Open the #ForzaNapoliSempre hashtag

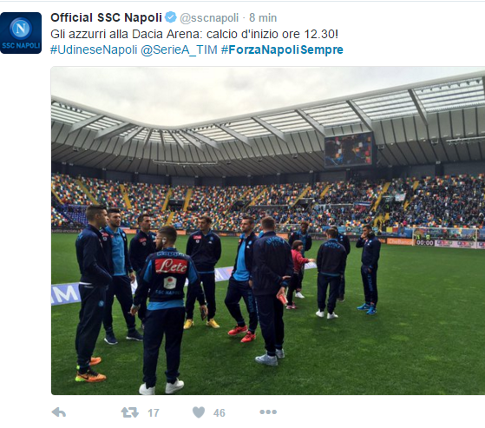pyautogui.click(x=282, y=49)
